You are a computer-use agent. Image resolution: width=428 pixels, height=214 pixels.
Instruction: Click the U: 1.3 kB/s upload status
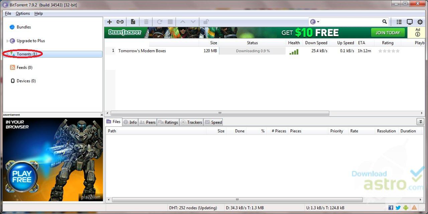(325, 208)
